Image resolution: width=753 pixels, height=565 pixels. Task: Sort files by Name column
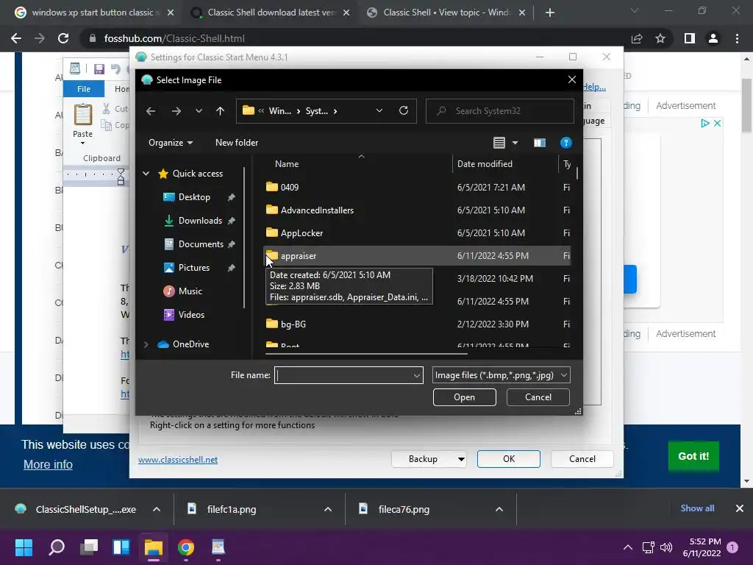(x=287, y=164)
